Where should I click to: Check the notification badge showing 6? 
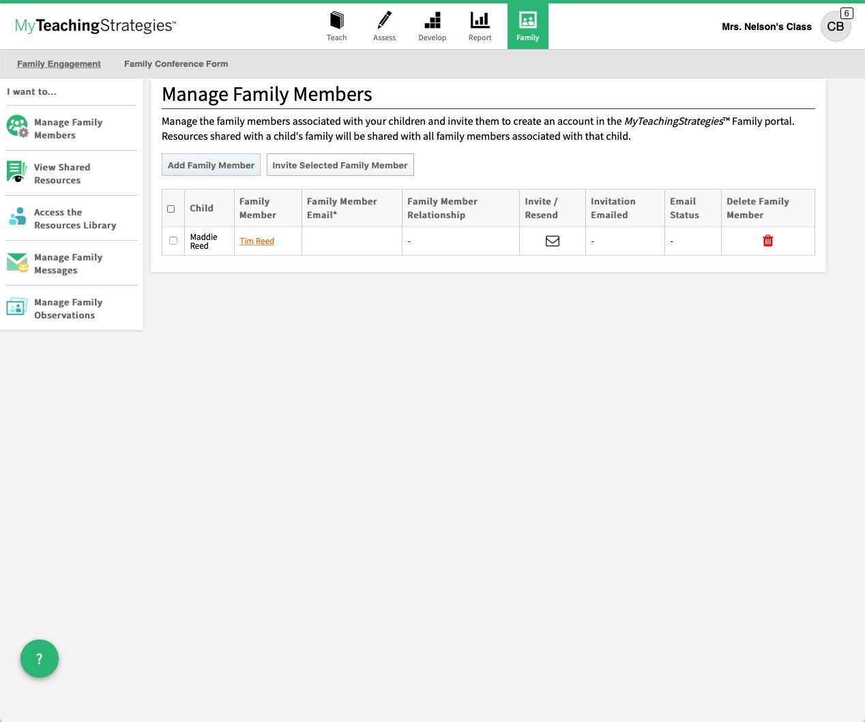click(x=846, y=13)
